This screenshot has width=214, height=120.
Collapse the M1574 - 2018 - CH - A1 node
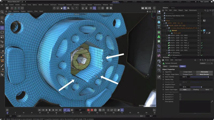164,23
